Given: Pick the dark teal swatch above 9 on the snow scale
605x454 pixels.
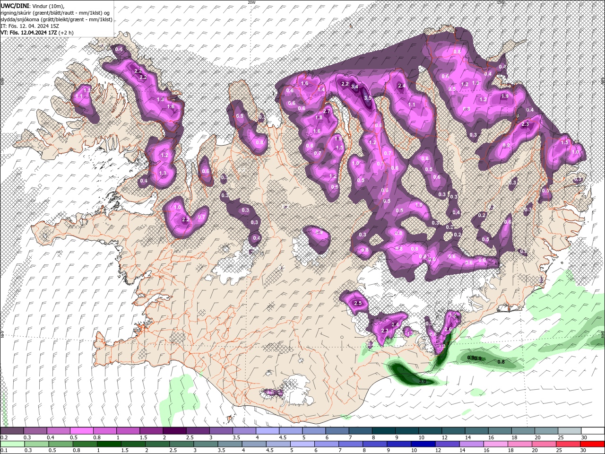Looking at the screenshot, I should (407, 431).
